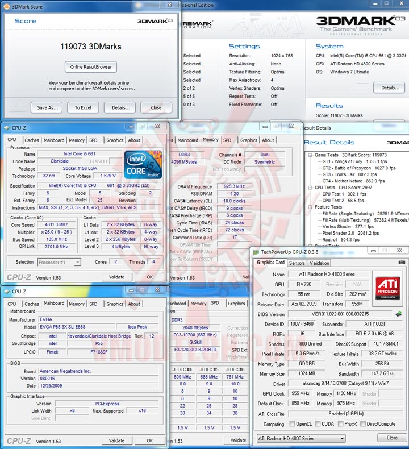Screen dimensions: 409x449
Task: Select the Ragtroll result row
Action: 341,240
